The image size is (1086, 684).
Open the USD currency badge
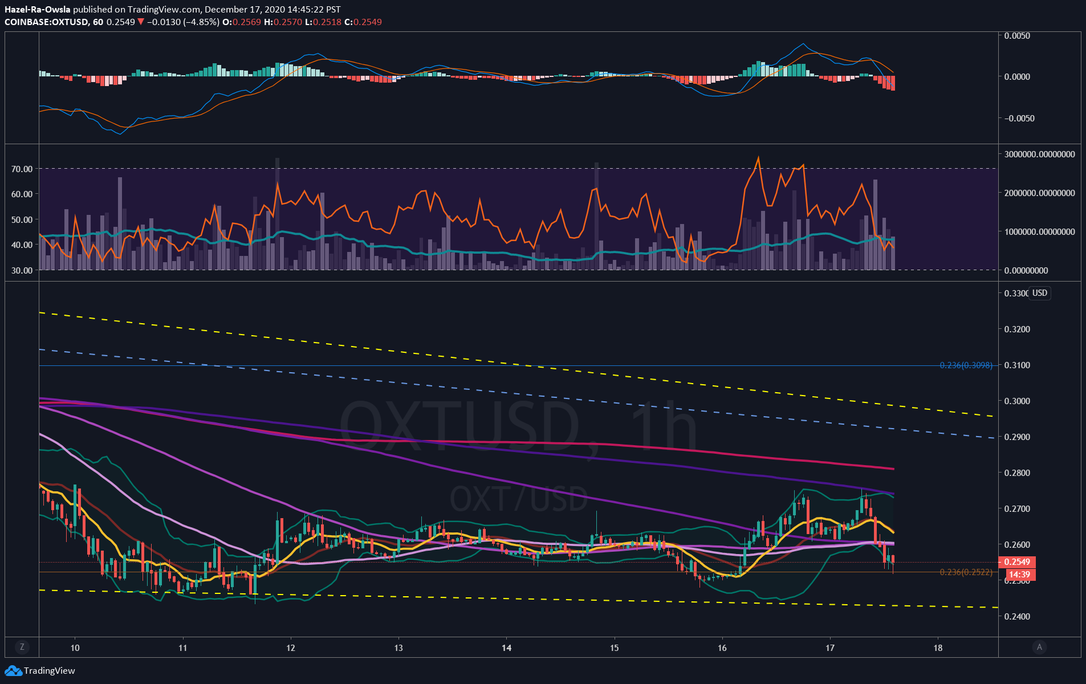[x=1040, y=293]
